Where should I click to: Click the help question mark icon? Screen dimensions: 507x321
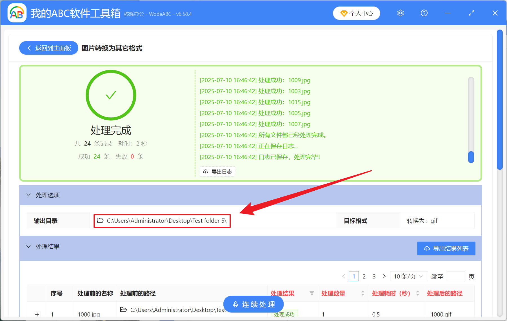pos(424,13)
